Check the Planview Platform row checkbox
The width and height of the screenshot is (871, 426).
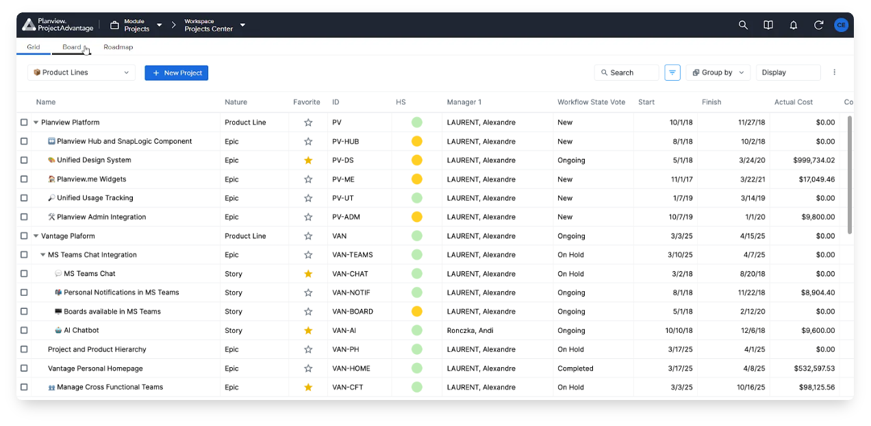[24, 123]
